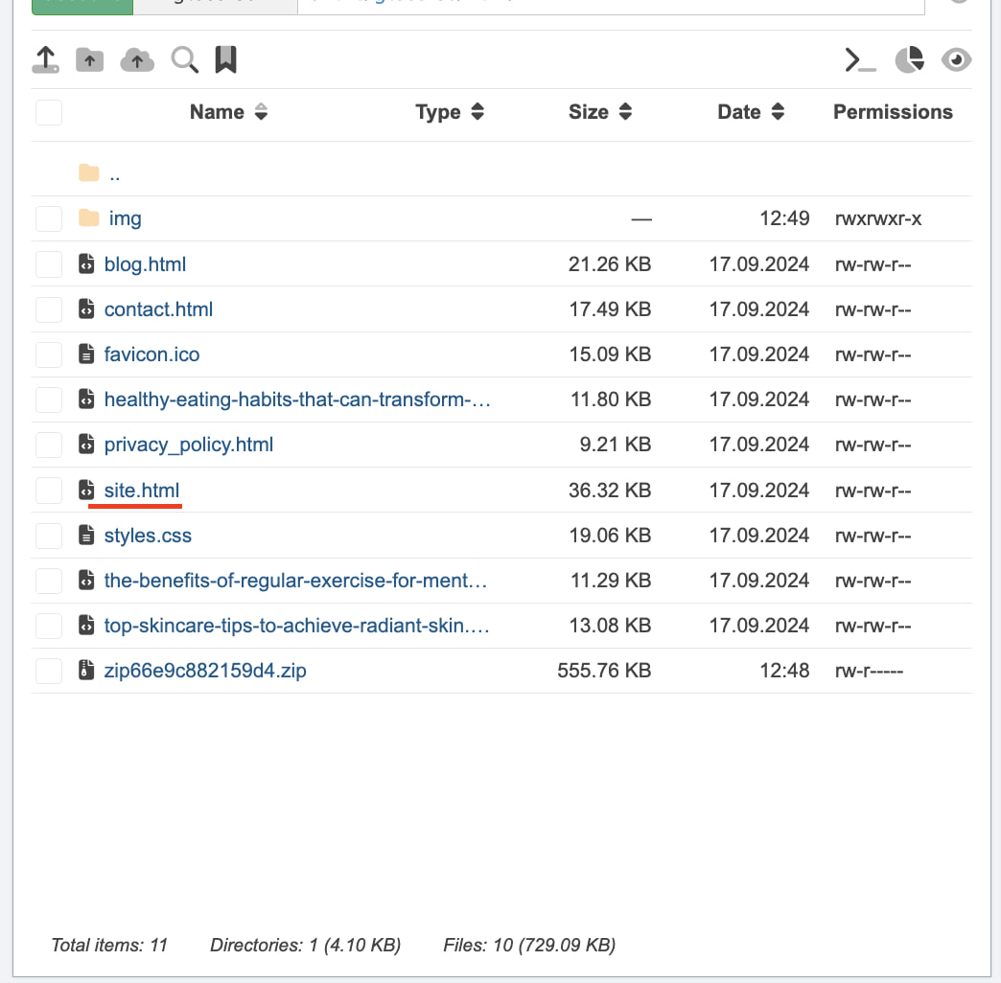Click the favicon.ico file icon
Viewport: 1001px width, 983px height.
pyautogui.click(x=86, y=354)
